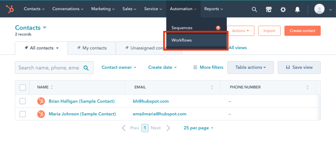Open the Marketplace storefront icon
This screenshot has height=142, width=336.
coord(269,9)
